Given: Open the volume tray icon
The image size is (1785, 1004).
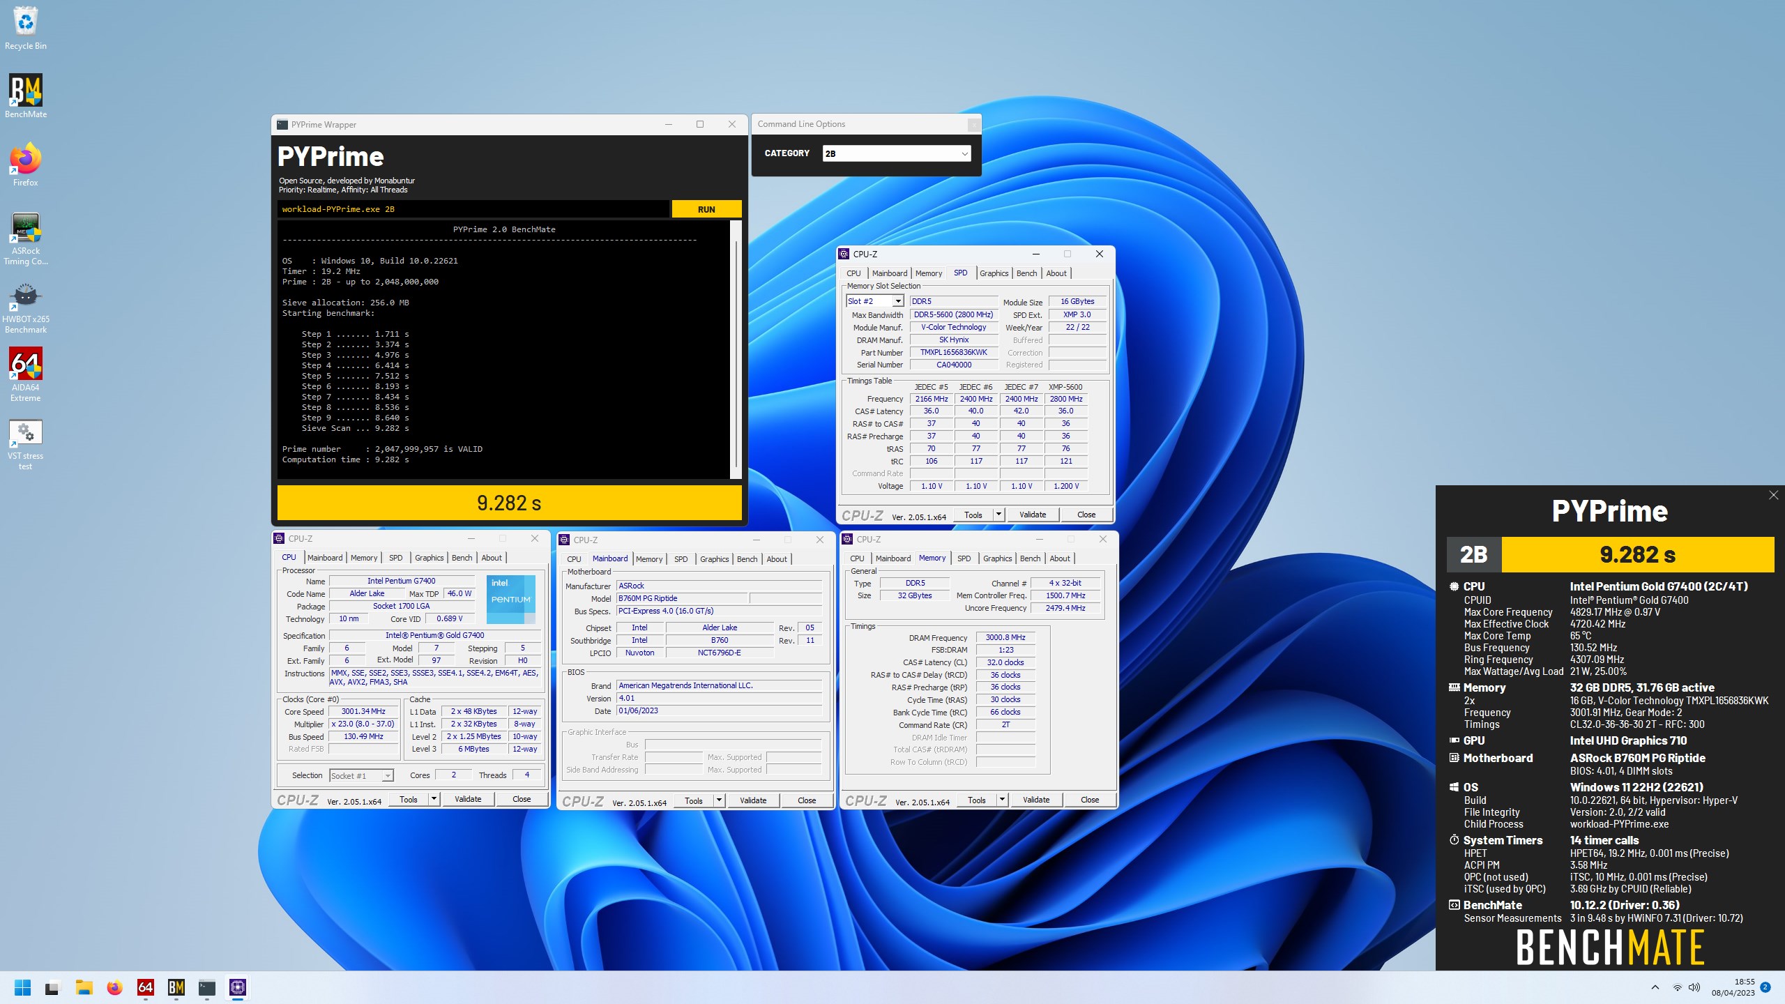Looking at the screenshot, I should coord(1695,987).
